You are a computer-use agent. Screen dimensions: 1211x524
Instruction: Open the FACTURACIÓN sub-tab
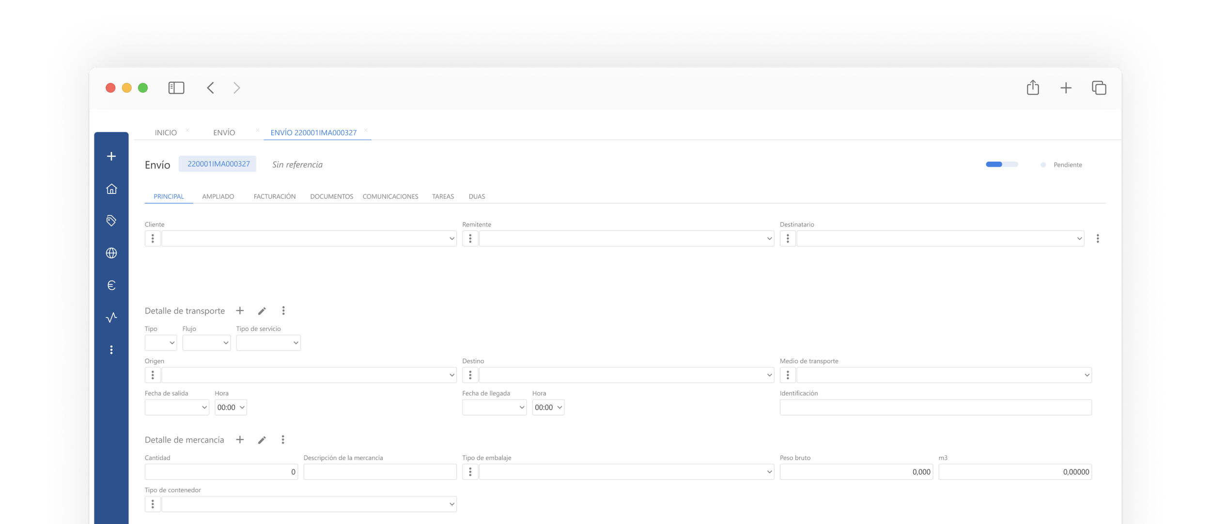coord(275,196)
